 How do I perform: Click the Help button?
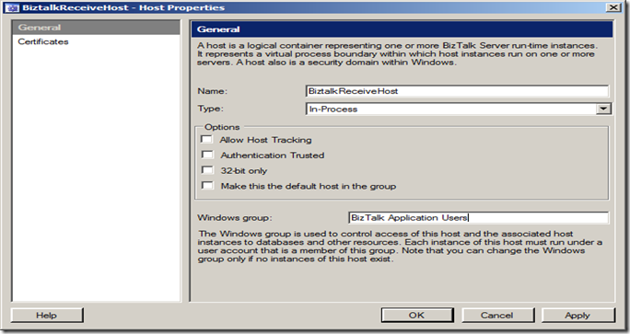pyautogui.click(x=47, y=315)
